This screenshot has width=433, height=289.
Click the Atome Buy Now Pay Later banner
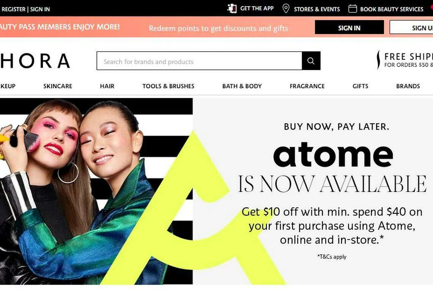(216, 191)
